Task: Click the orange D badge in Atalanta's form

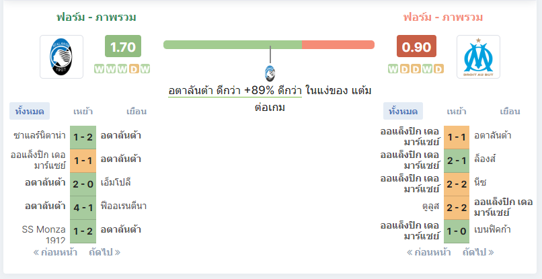Action: click(x=134, y=69)
